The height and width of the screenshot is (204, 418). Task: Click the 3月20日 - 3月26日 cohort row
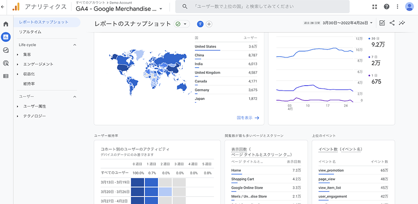(157, 192)
